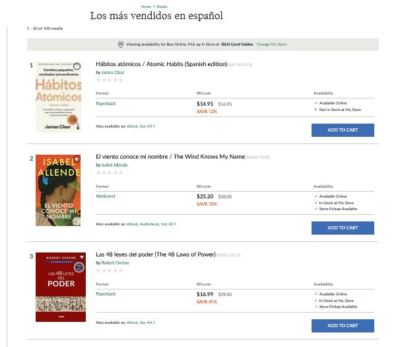Add El viento conoce mi nombre to cart
This screenshot has height=347, width=402.
pyautogui.click(x=343, y=228)
